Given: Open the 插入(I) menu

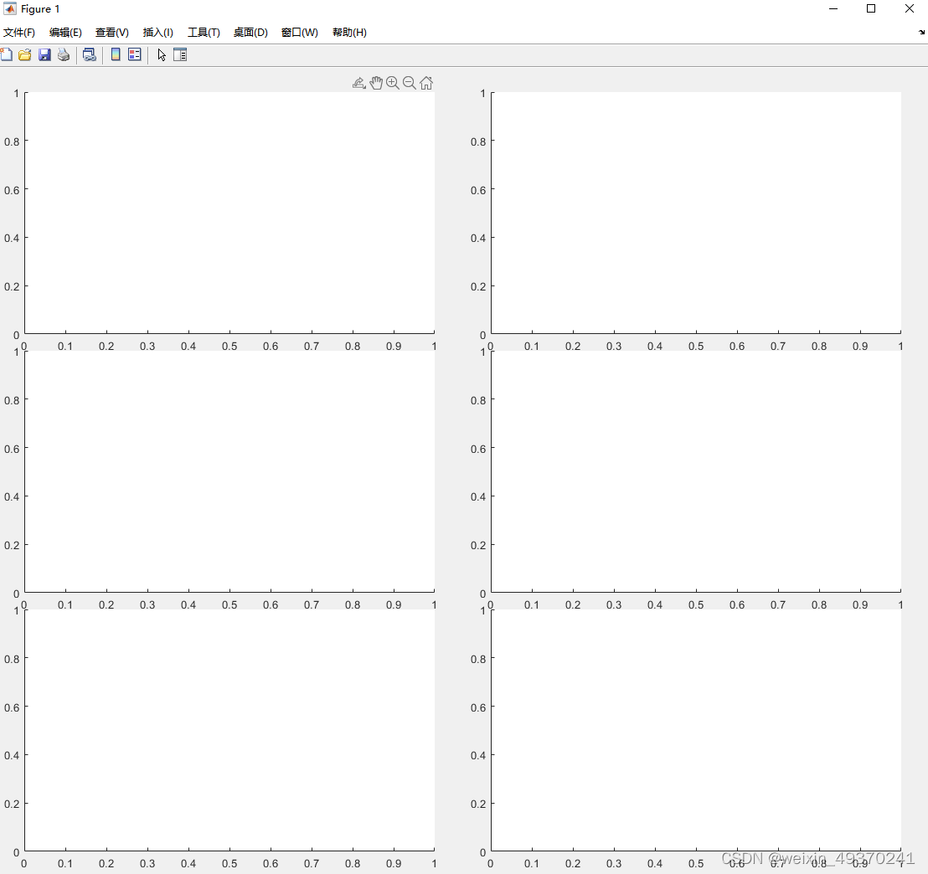Looking at the screenshot, I should coord(157,32).
